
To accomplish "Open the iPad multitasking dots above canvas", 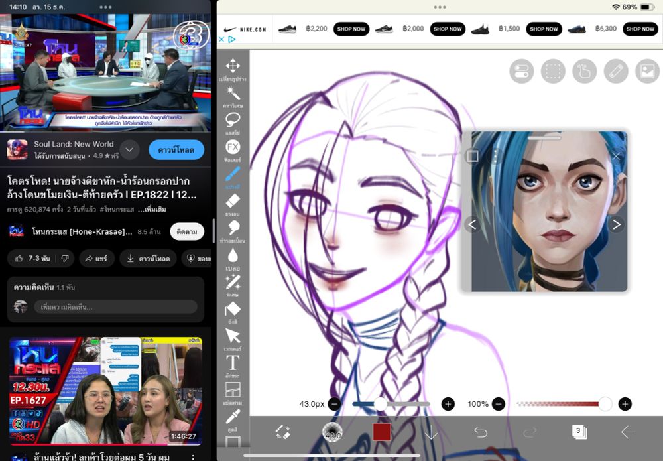I will click(440, 7).
